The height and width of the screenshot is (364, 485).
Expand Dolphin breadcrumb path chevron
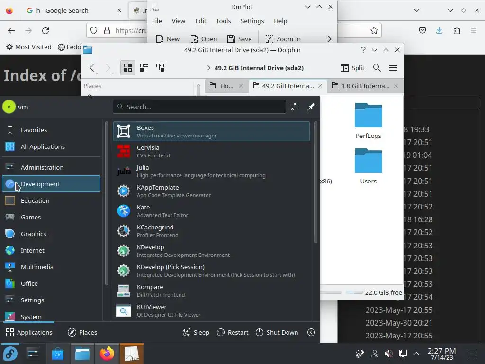[x=209, y=68]
